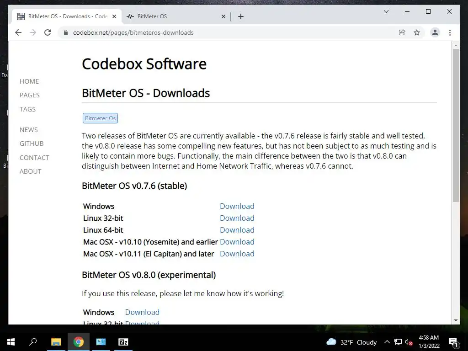
Task: View site security lock info
Action: click(66, 32)
